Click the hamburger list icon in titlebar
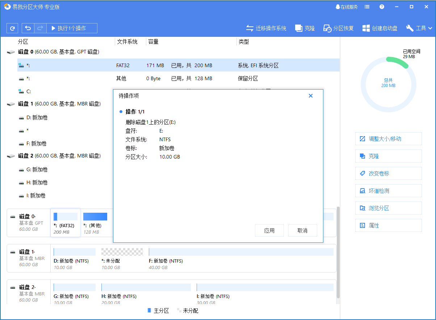The width and height of the screenshot is (436, 320). pos(367,7)
